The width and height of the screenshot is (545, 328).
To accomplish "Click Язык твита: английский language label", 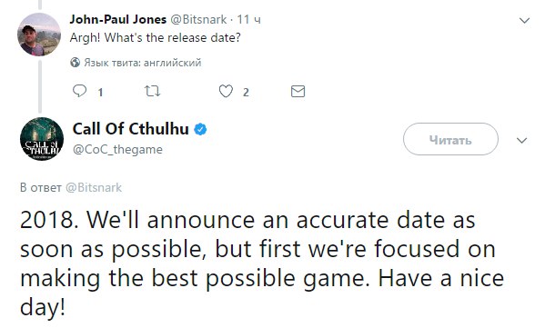I will [143, 63].
